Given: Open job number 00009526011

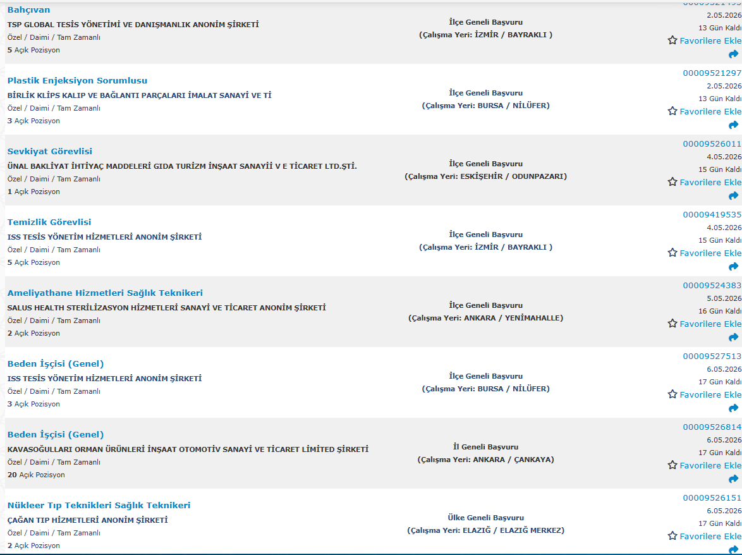Looking at the screenshot, I should [712, 144].
